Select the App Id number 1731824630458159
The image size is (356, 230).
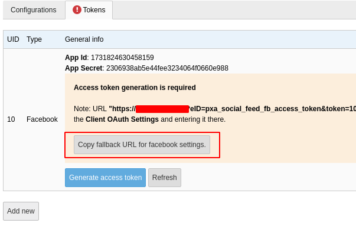(x=122, y=58)
